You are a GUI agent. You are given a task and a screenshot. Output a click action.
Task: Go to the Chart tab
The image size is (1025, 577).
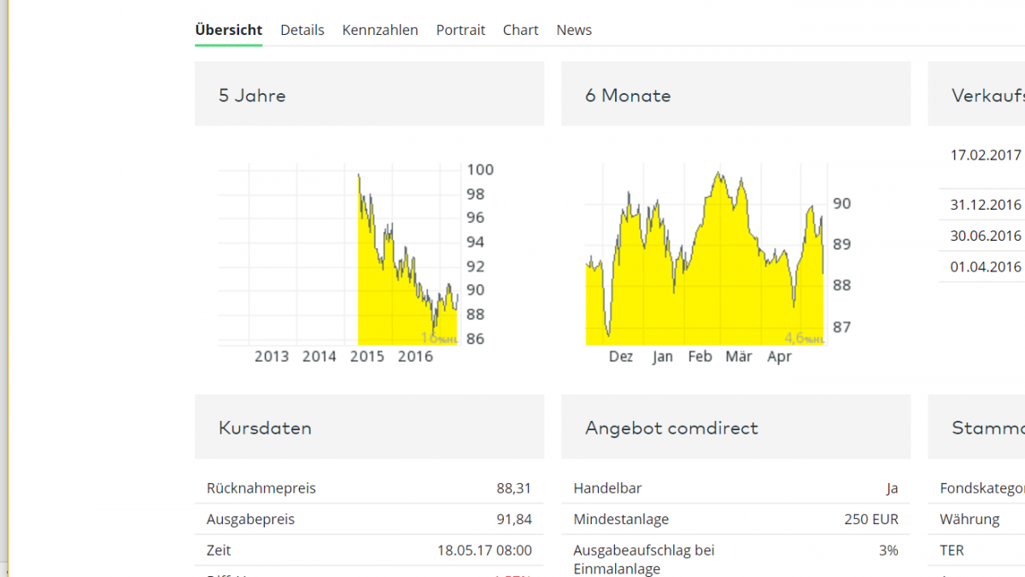pyautogui.click(x=520, y=30)
